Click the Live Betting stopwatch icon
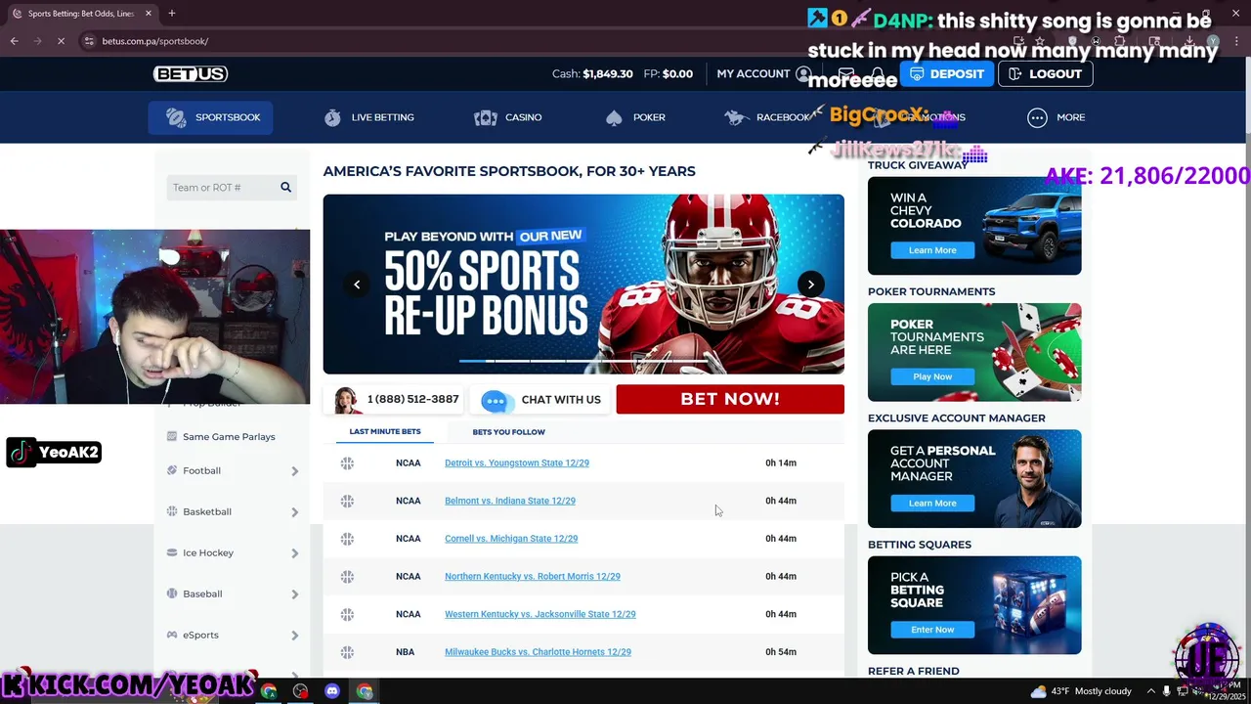The height and width of the screenshot is (704, 1251). [x=333, y=117]
